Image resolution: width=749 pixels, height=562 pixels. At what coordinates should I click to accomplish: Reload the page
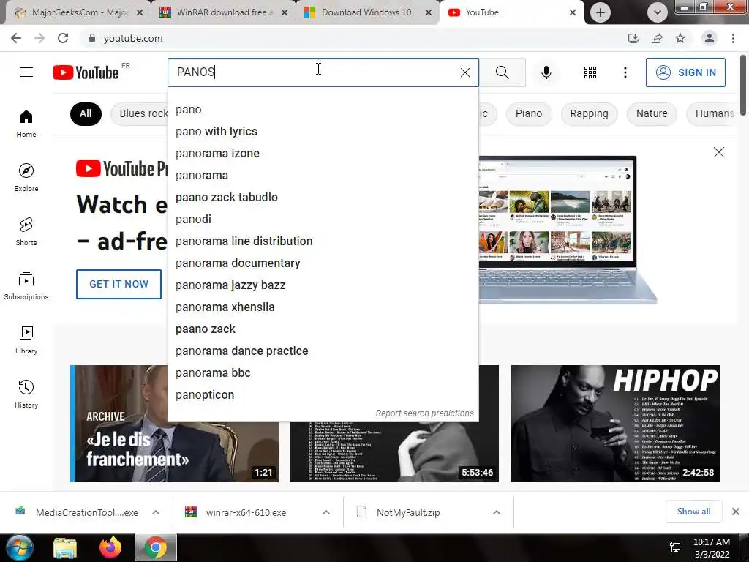(x=63, y=38)
